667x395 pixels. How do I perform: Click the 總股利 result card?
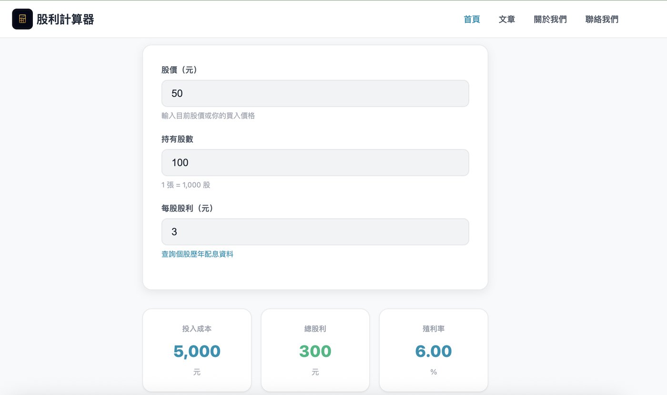(x=315, y=350)
